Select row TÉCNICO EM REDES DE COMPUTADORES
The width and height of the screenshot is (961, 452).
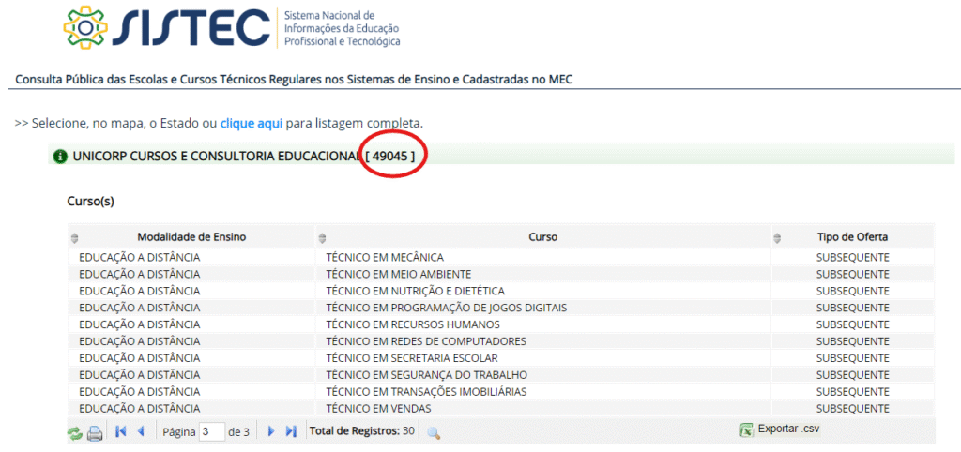[x=501, y=341]
